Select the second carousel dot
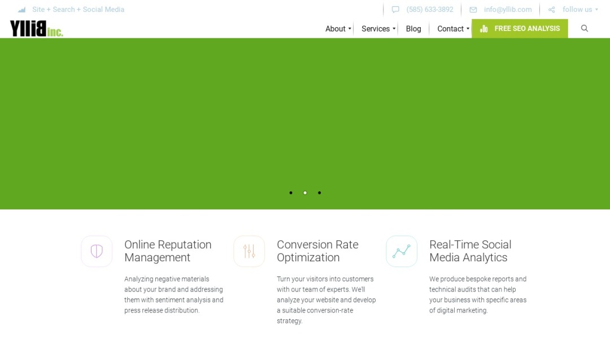 (x=305, y=192)
